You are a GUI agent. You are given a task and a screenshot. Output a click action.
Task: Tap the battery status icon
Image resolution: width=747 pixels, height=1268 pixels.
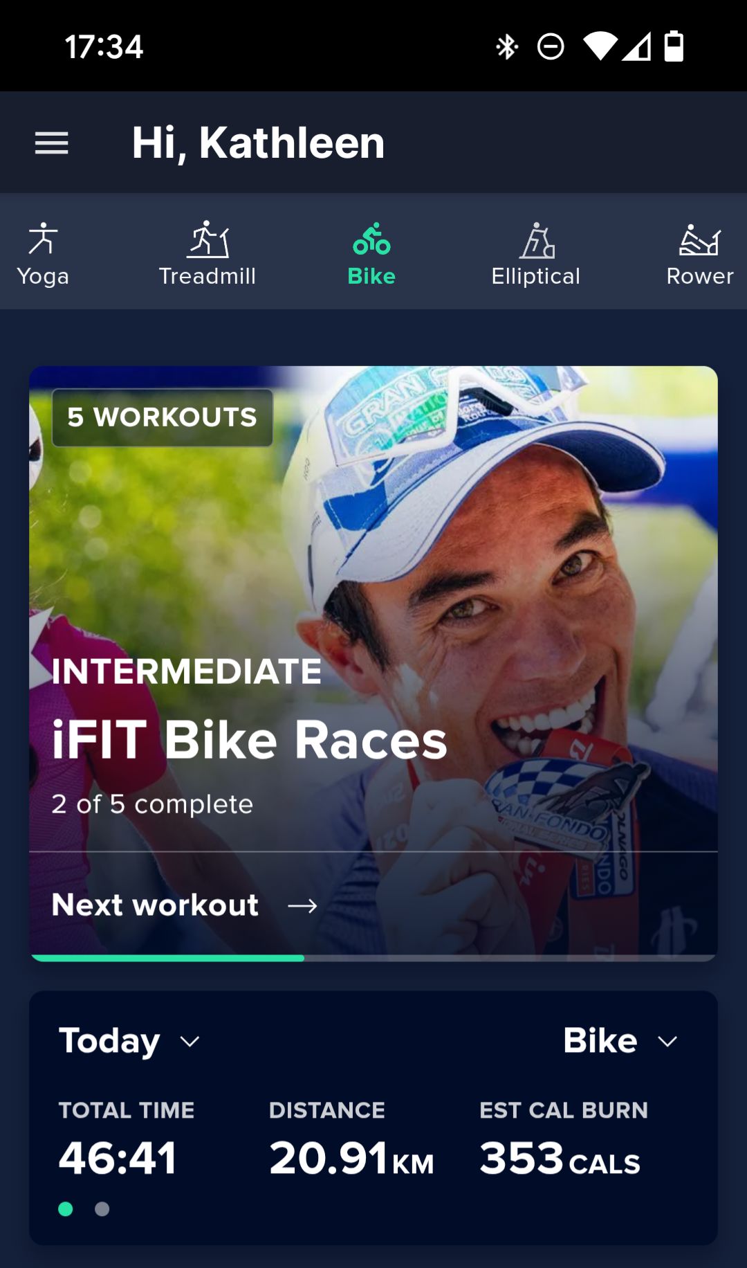point(674,46)
